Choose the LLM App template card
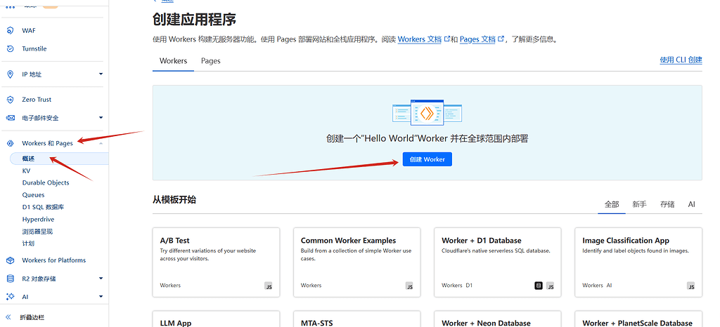Viewport: 720px width, 327px height. [x=216, y=319]
